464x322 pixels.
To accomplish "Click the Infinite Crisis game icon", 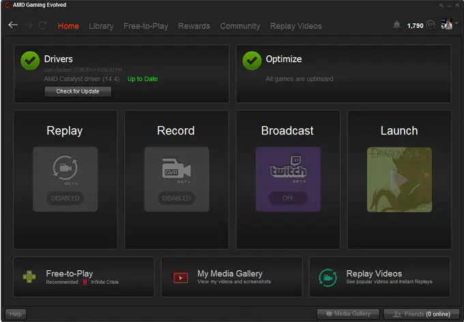I will [x=85, y=282].
